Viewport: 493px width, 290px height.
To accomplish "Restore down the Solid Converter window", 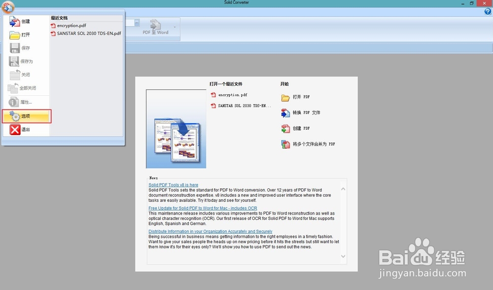I will (x=472, y=3).
